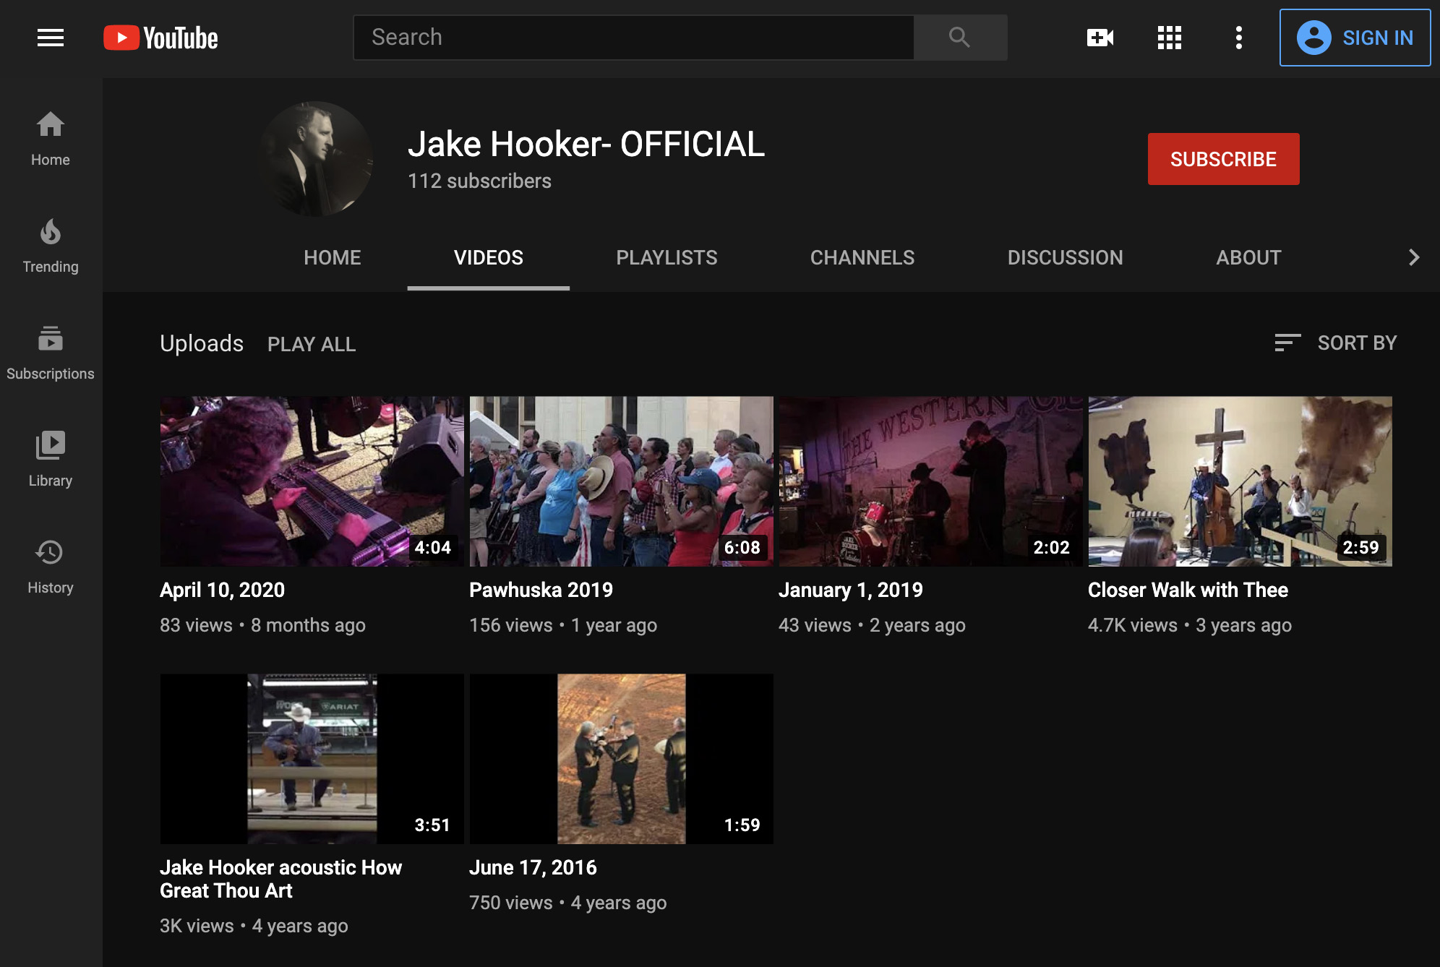Open Library in the sidebar
The image size is (1440, 967).
click(51, 460)
